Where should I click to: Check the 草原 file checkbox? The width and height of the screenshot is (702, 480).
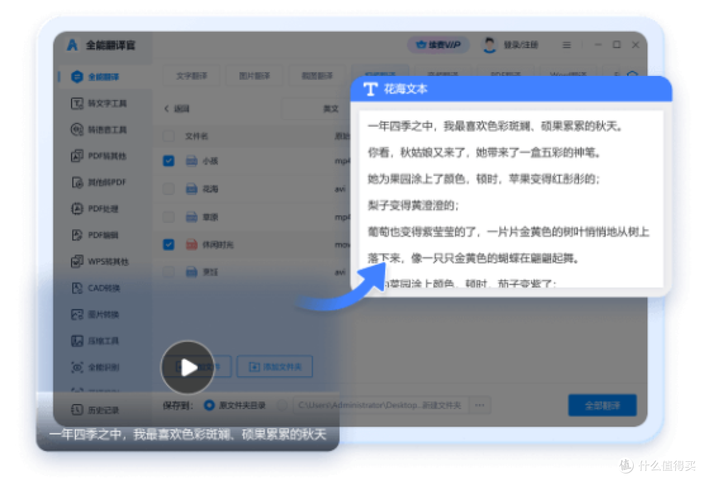point(168,217)
